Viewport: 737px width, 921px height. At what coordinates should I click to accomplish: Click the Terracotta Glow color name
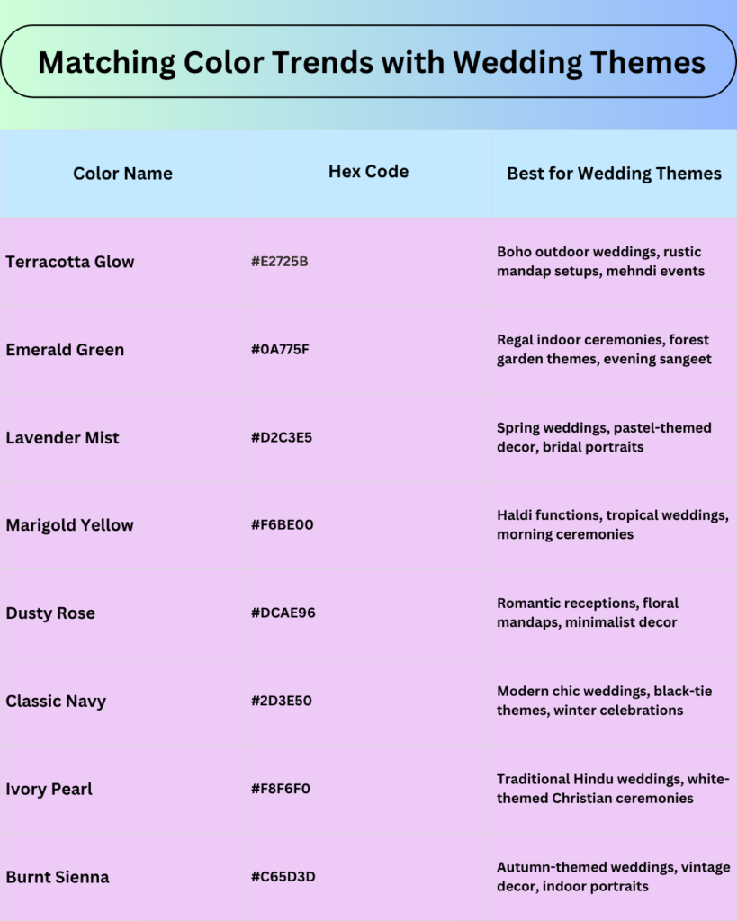(x=69, y=262)
